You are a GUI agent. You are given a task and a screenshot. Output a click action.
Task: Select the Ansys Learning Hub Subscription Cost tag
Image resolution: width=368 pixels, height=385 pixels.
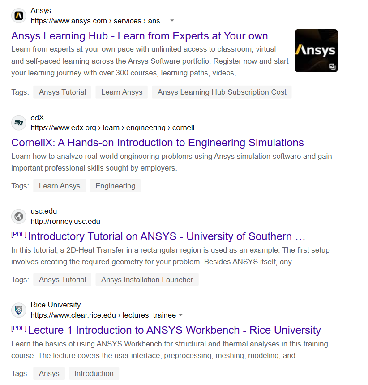[221, 92]
